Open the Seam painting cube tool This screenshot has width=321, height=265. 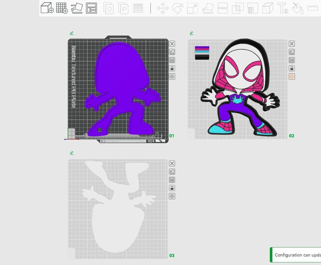[268, 8]
